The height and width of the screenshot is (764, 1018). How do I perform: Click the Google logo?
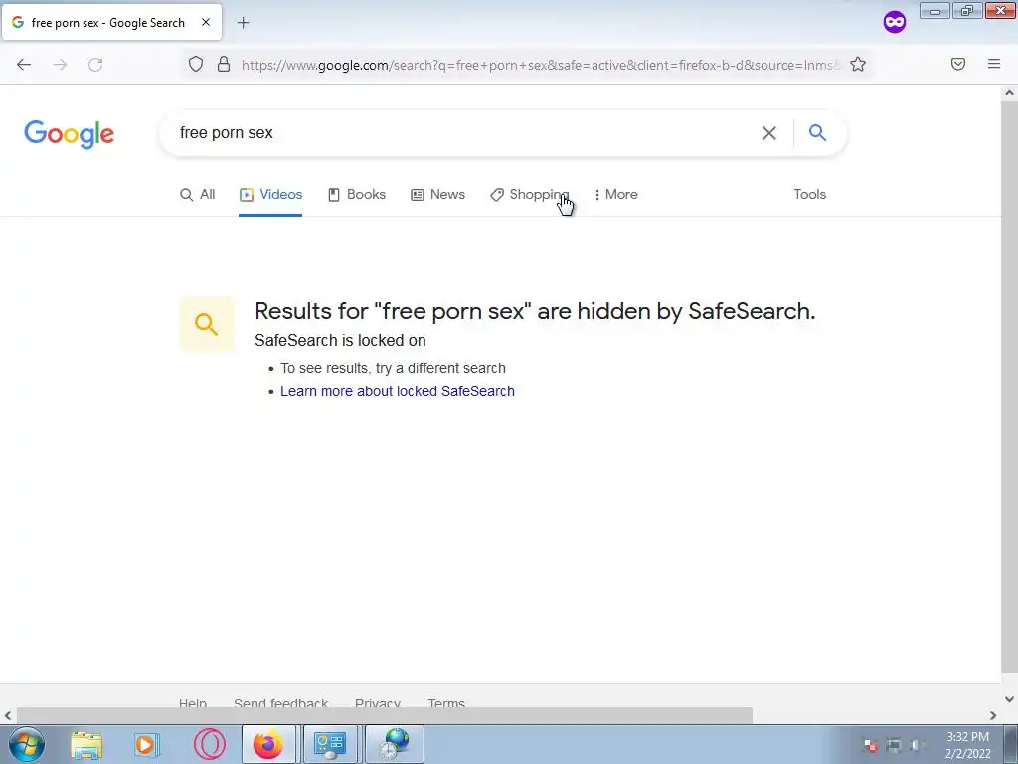(x=69, y=134)
